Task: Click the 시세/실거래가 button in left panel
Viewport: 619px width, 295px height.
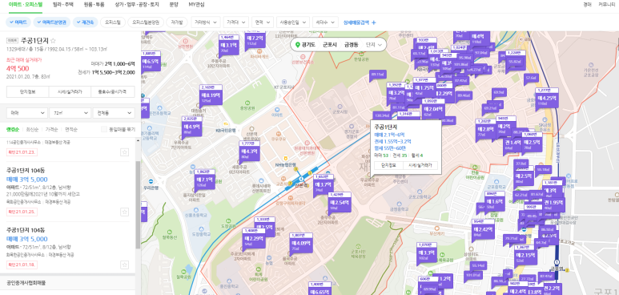Action: (70, 91)
